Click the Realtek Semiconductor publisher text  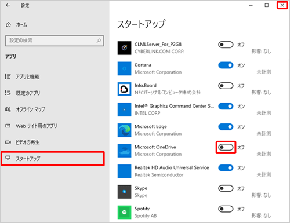coord(159,175)
